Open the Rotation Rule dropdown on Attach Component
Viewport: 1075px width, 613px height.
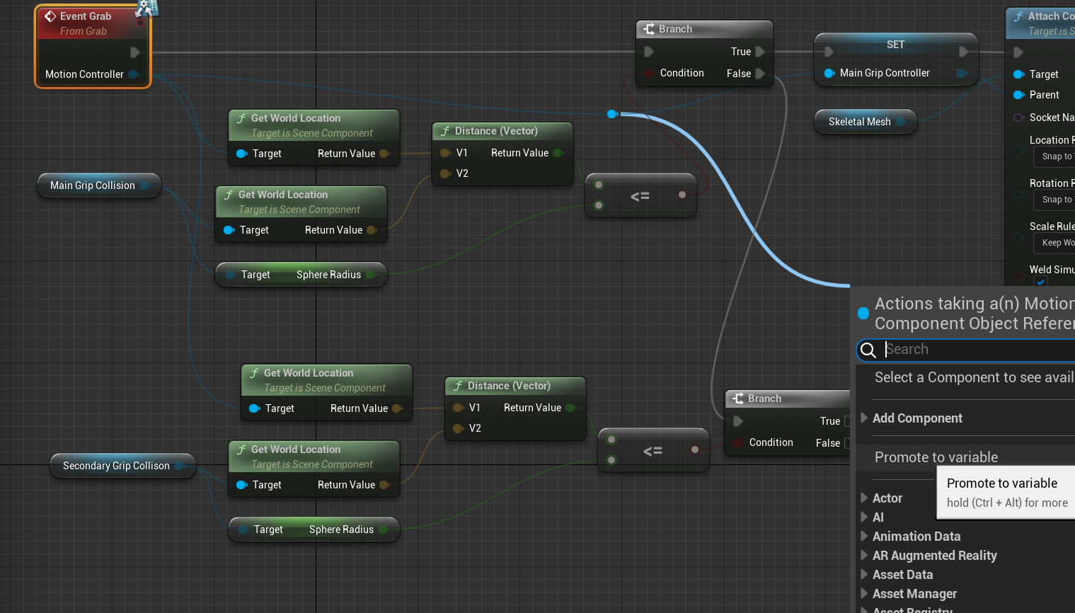click(1054, 200)
